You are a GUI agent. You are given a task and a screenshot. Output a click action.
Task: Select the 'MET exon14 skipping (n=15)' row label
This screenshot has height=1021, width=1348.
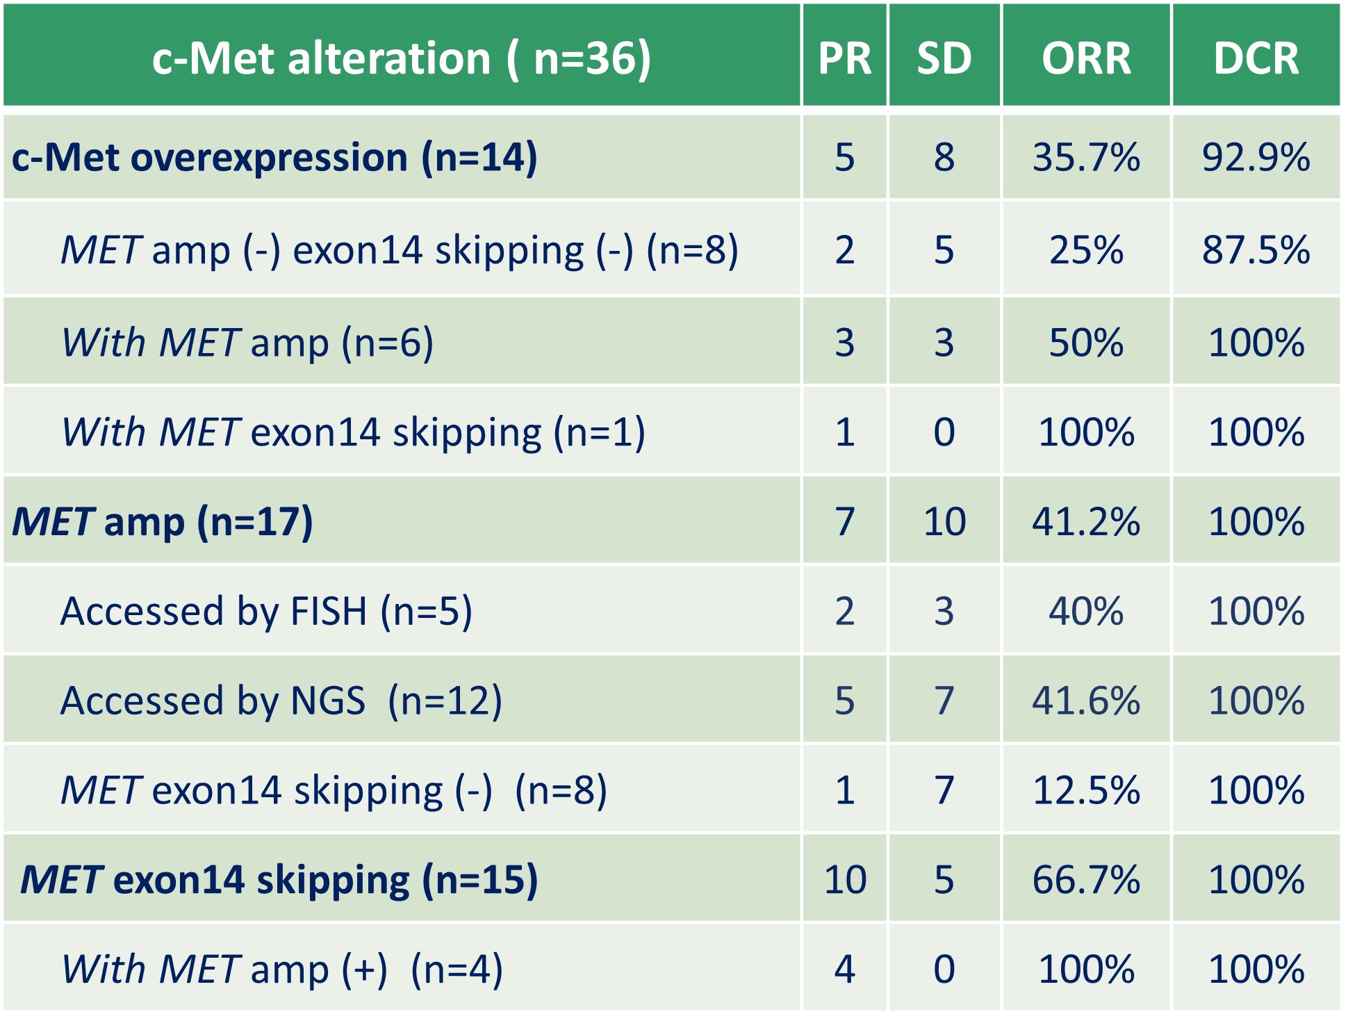(279, 879)
